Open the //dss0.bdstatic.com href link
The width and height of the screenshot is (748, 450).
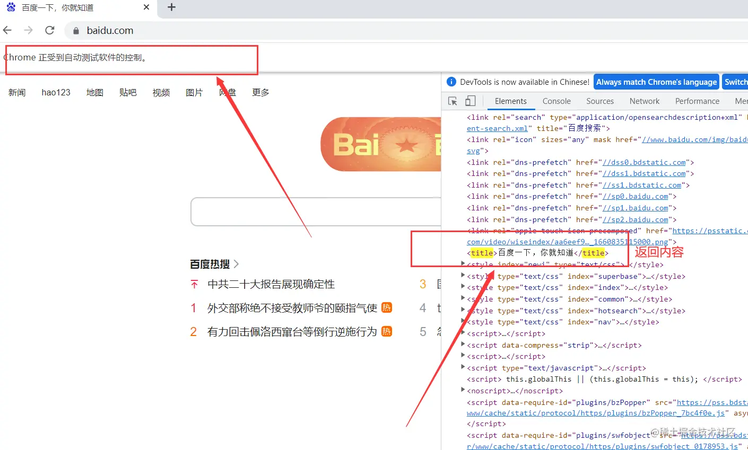[644, 162]
